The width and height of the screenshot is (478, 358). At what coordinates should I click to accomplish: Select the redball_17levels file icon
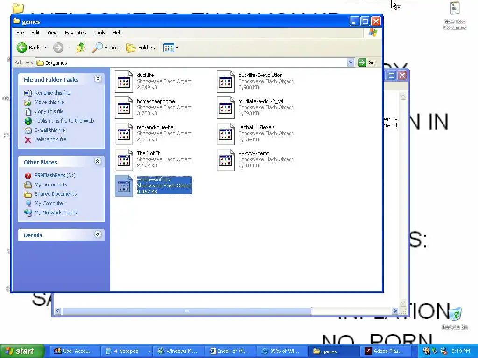[225, 134]
